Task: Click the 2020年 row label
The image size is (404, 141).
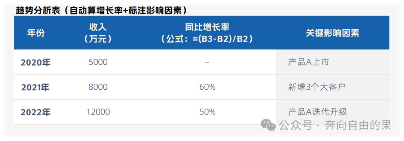Action: (36, 62)
